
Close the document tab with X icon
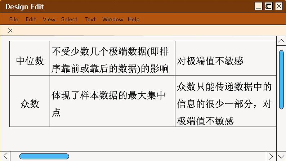[x=10, y=31]
